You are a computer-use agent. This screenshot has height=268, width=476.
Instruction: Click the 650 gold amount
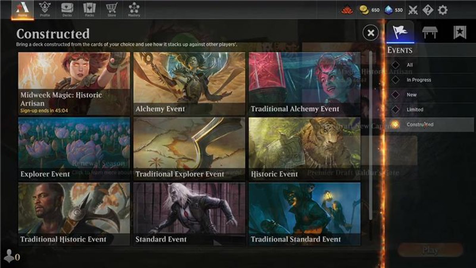coord(375,10)
